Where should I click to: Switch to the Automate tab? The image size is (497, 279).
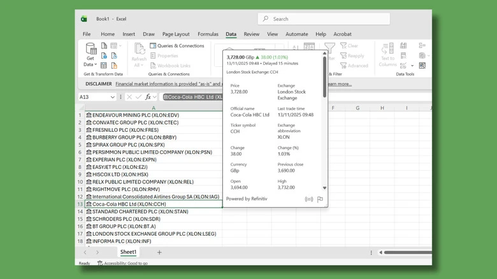tap(297, 34)
